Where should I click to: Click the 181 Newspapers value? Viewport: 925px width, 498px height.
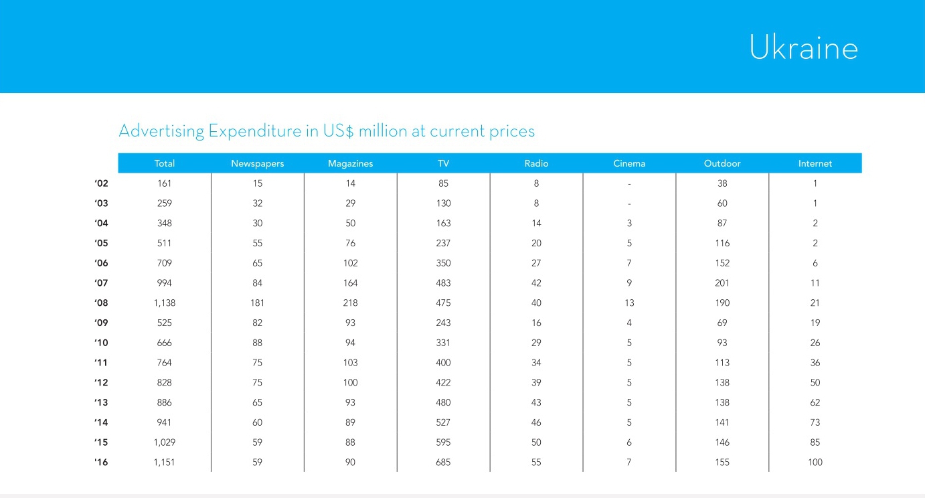[258, 303]
